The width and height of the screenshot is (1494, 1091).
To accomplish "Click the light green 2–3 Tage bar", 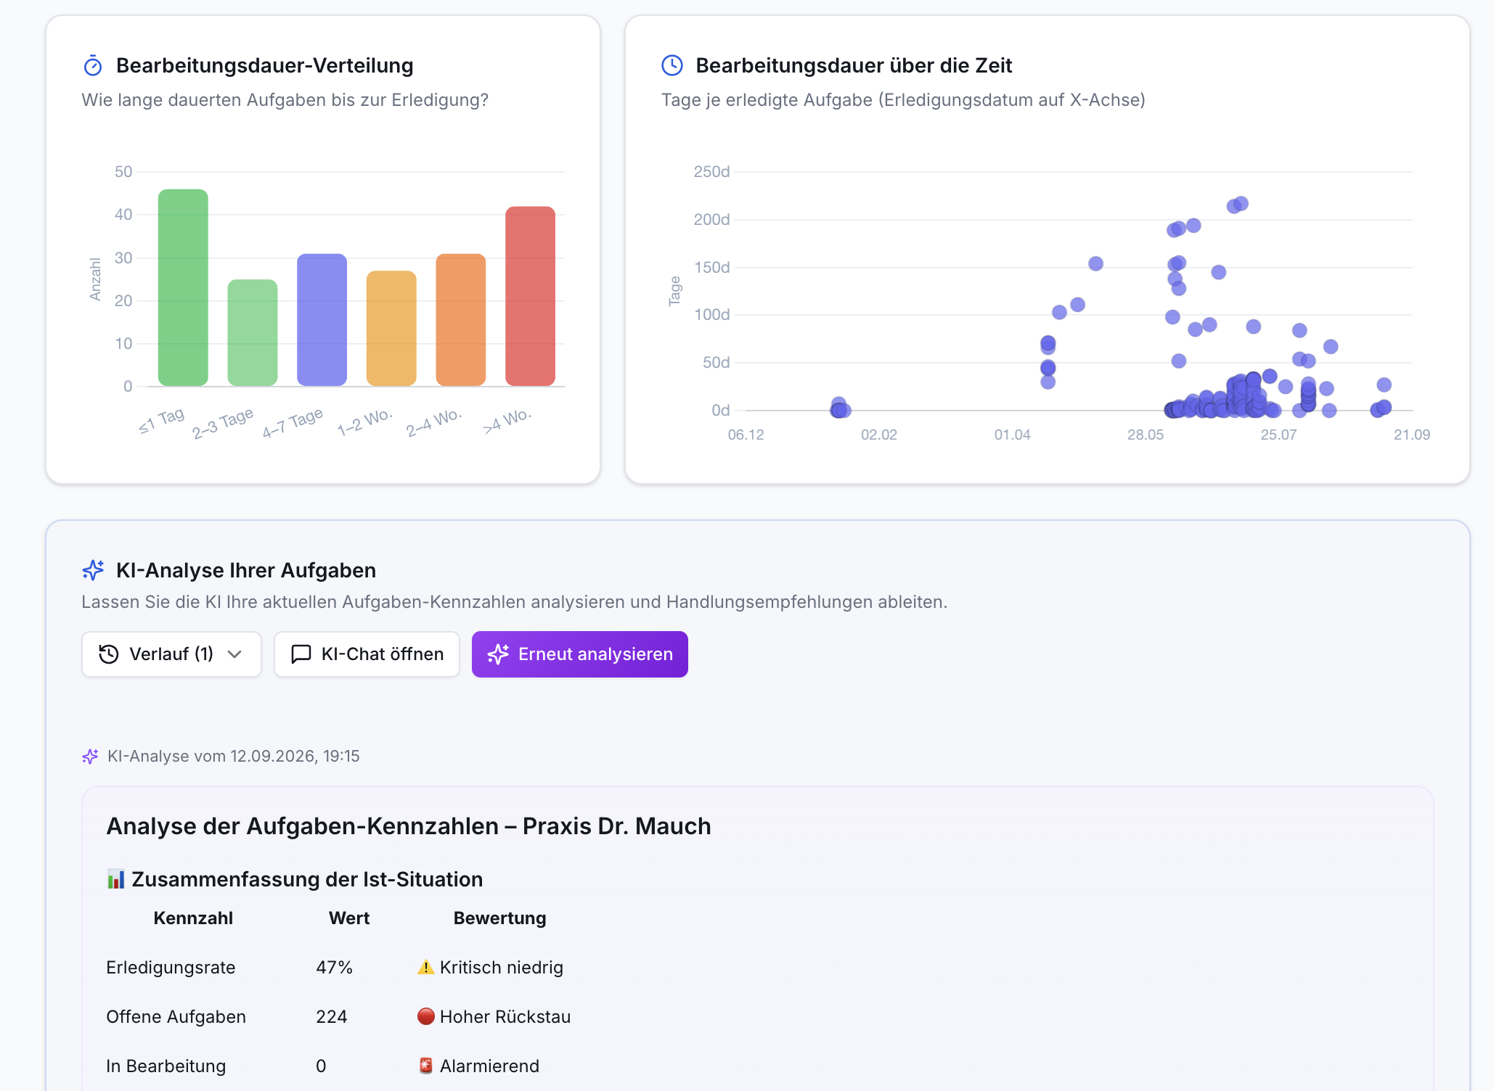I will 253,332.
